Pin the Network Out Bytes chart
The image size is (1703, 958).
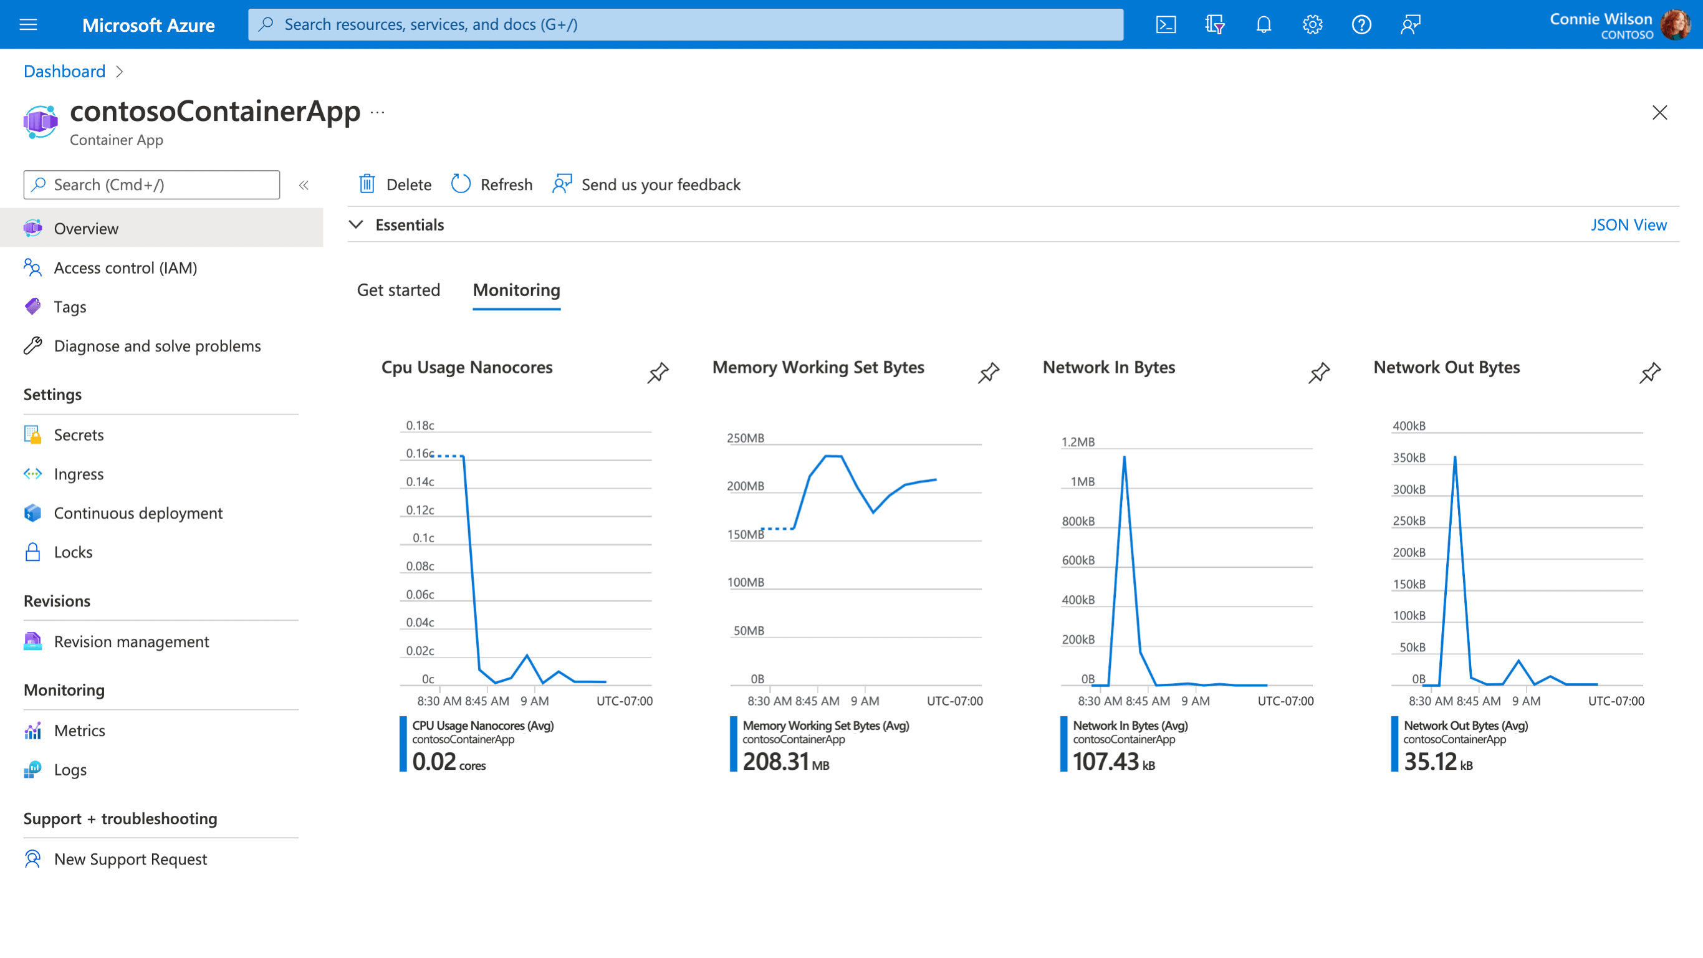coord(1649,373)
